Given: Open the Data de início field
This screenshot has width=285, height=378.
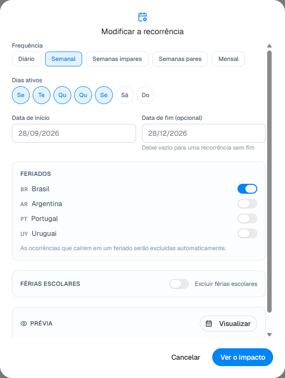Looking at the screenshot, I should point(74,133).
